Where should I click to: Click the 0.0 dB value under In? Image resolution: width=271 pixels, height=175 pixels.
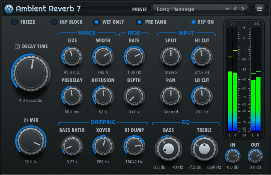click(x=233, y=167)
